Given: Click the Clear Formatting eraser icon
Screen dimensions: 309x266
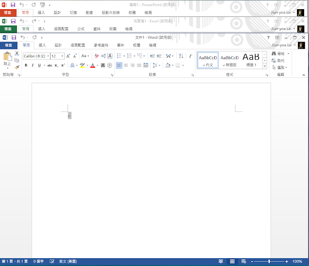Looking at the screenshot, I should point(97,56).
